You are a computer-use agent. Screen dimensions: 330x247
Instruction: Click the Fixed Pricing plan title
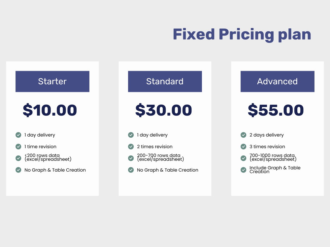[x=242, y=35]
